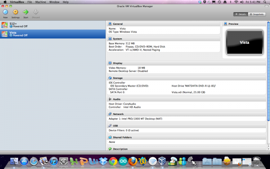Click "Adapter 1: Intel PRO/1000 MT Desktop (NAT)"
270x169 pixels.
point(135,119)
